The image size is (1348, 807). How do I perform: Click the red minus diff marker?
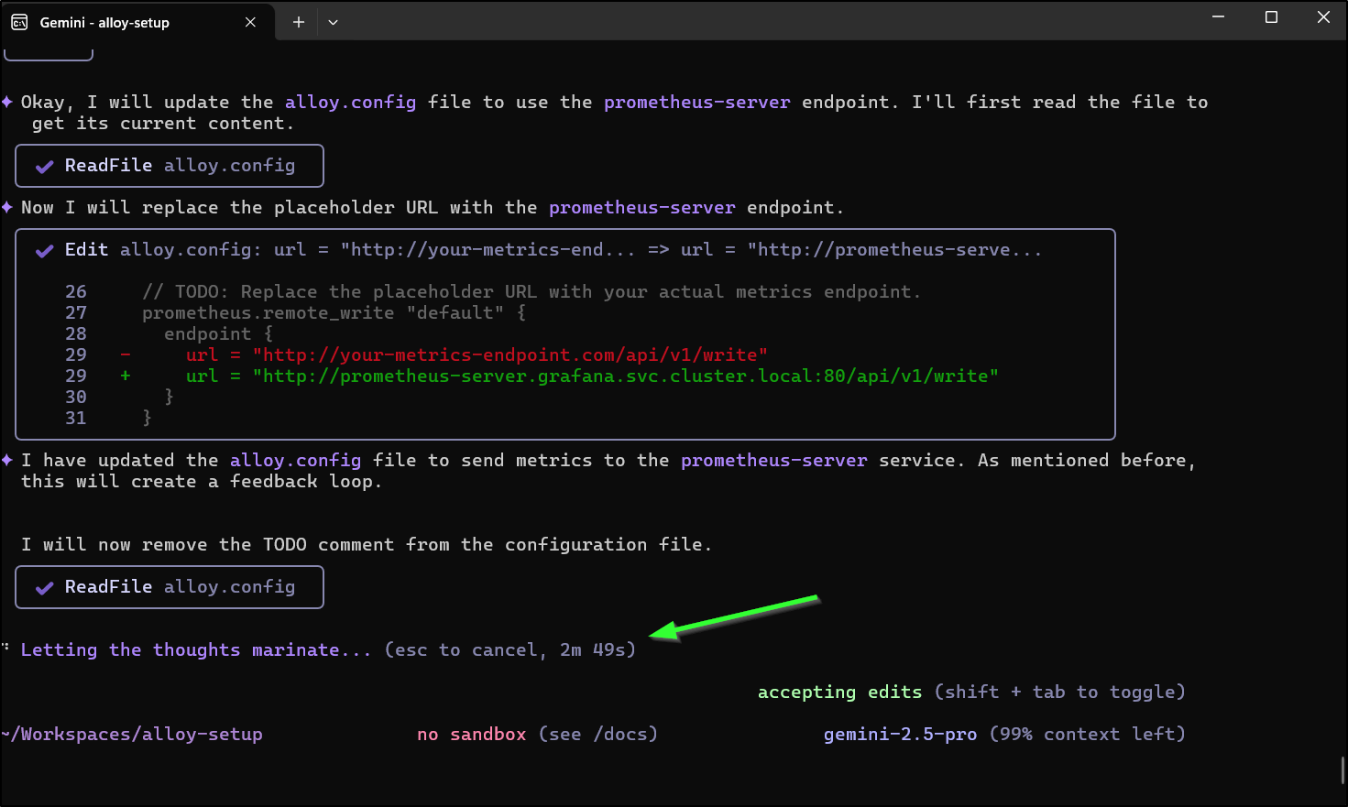coord(126,354)
